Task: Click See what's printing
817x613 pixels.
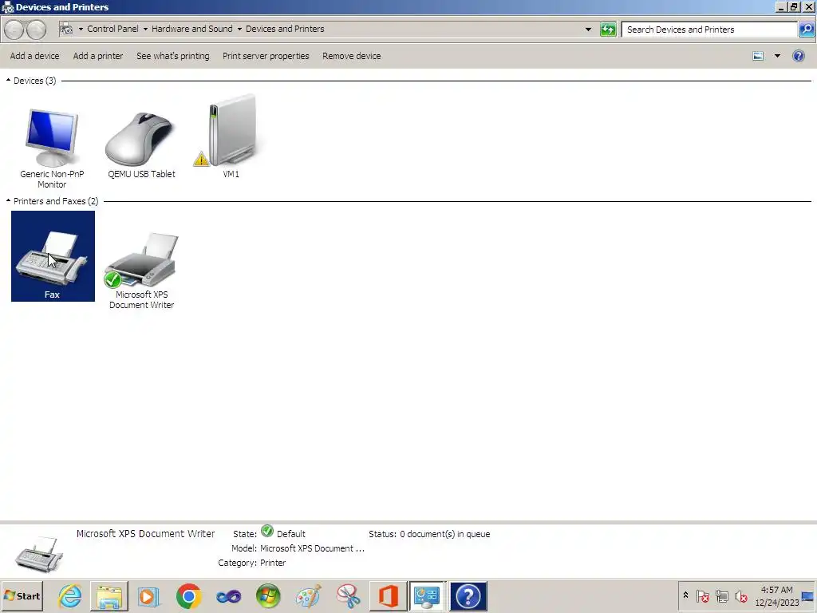Action: [173, 56]
